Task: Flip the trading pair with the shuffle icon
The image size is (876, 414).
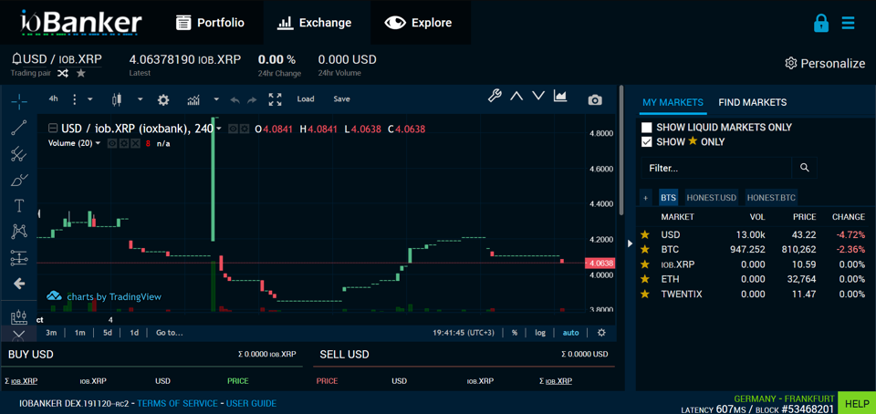Action: click(x=63, y=73)
